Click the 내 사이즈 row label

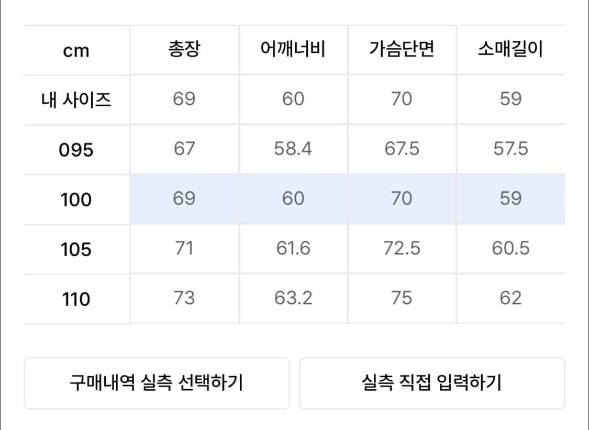(x=75, y=100)
